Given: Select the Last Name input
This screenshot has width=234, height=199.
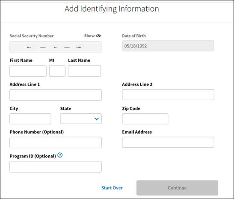Looking at the screenshot, I should click(84, 71).
